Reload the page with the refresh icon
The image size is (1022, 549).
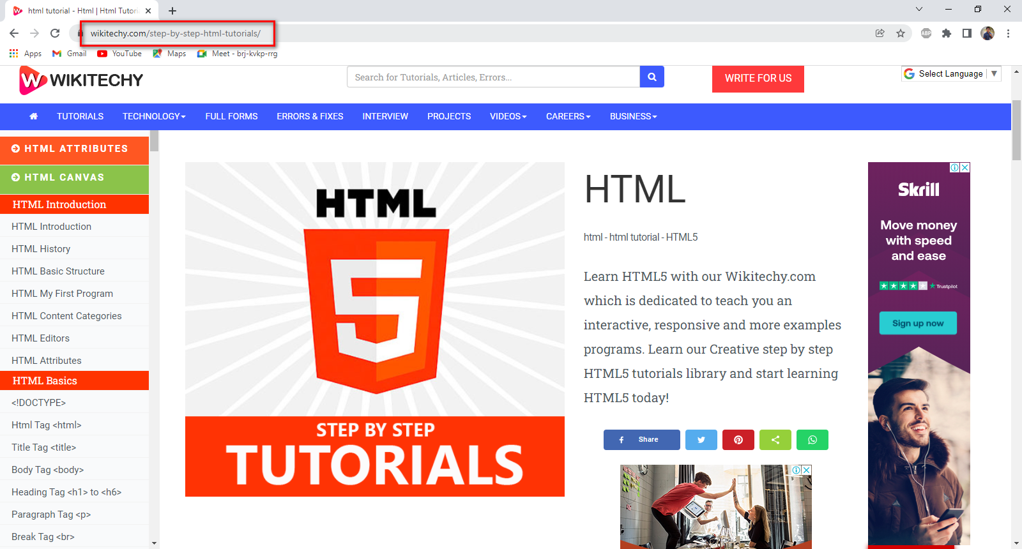click(x=55, y=33)
